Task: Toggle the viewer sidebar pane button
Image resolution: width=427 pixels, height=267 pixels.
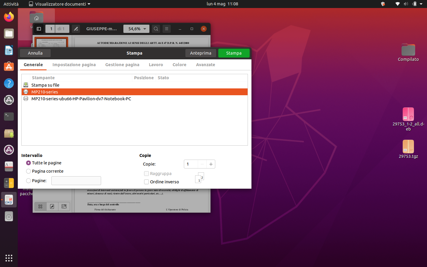Action: (x=39, y=29)
